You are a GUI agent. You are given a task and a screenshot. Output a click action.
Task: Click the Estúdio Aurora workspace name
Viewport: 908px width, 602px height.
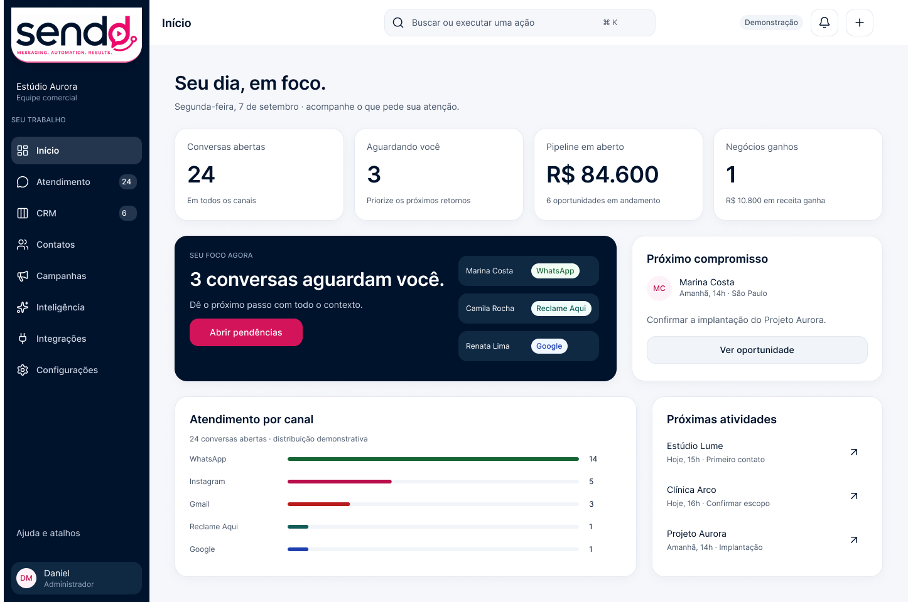coord(46,87)
